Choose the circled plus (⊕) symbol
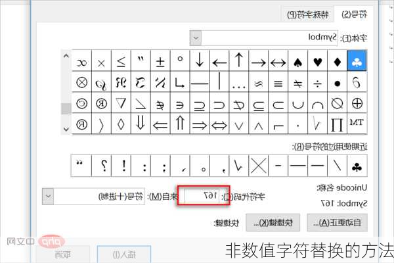394x263 pixels. point(357,103)
